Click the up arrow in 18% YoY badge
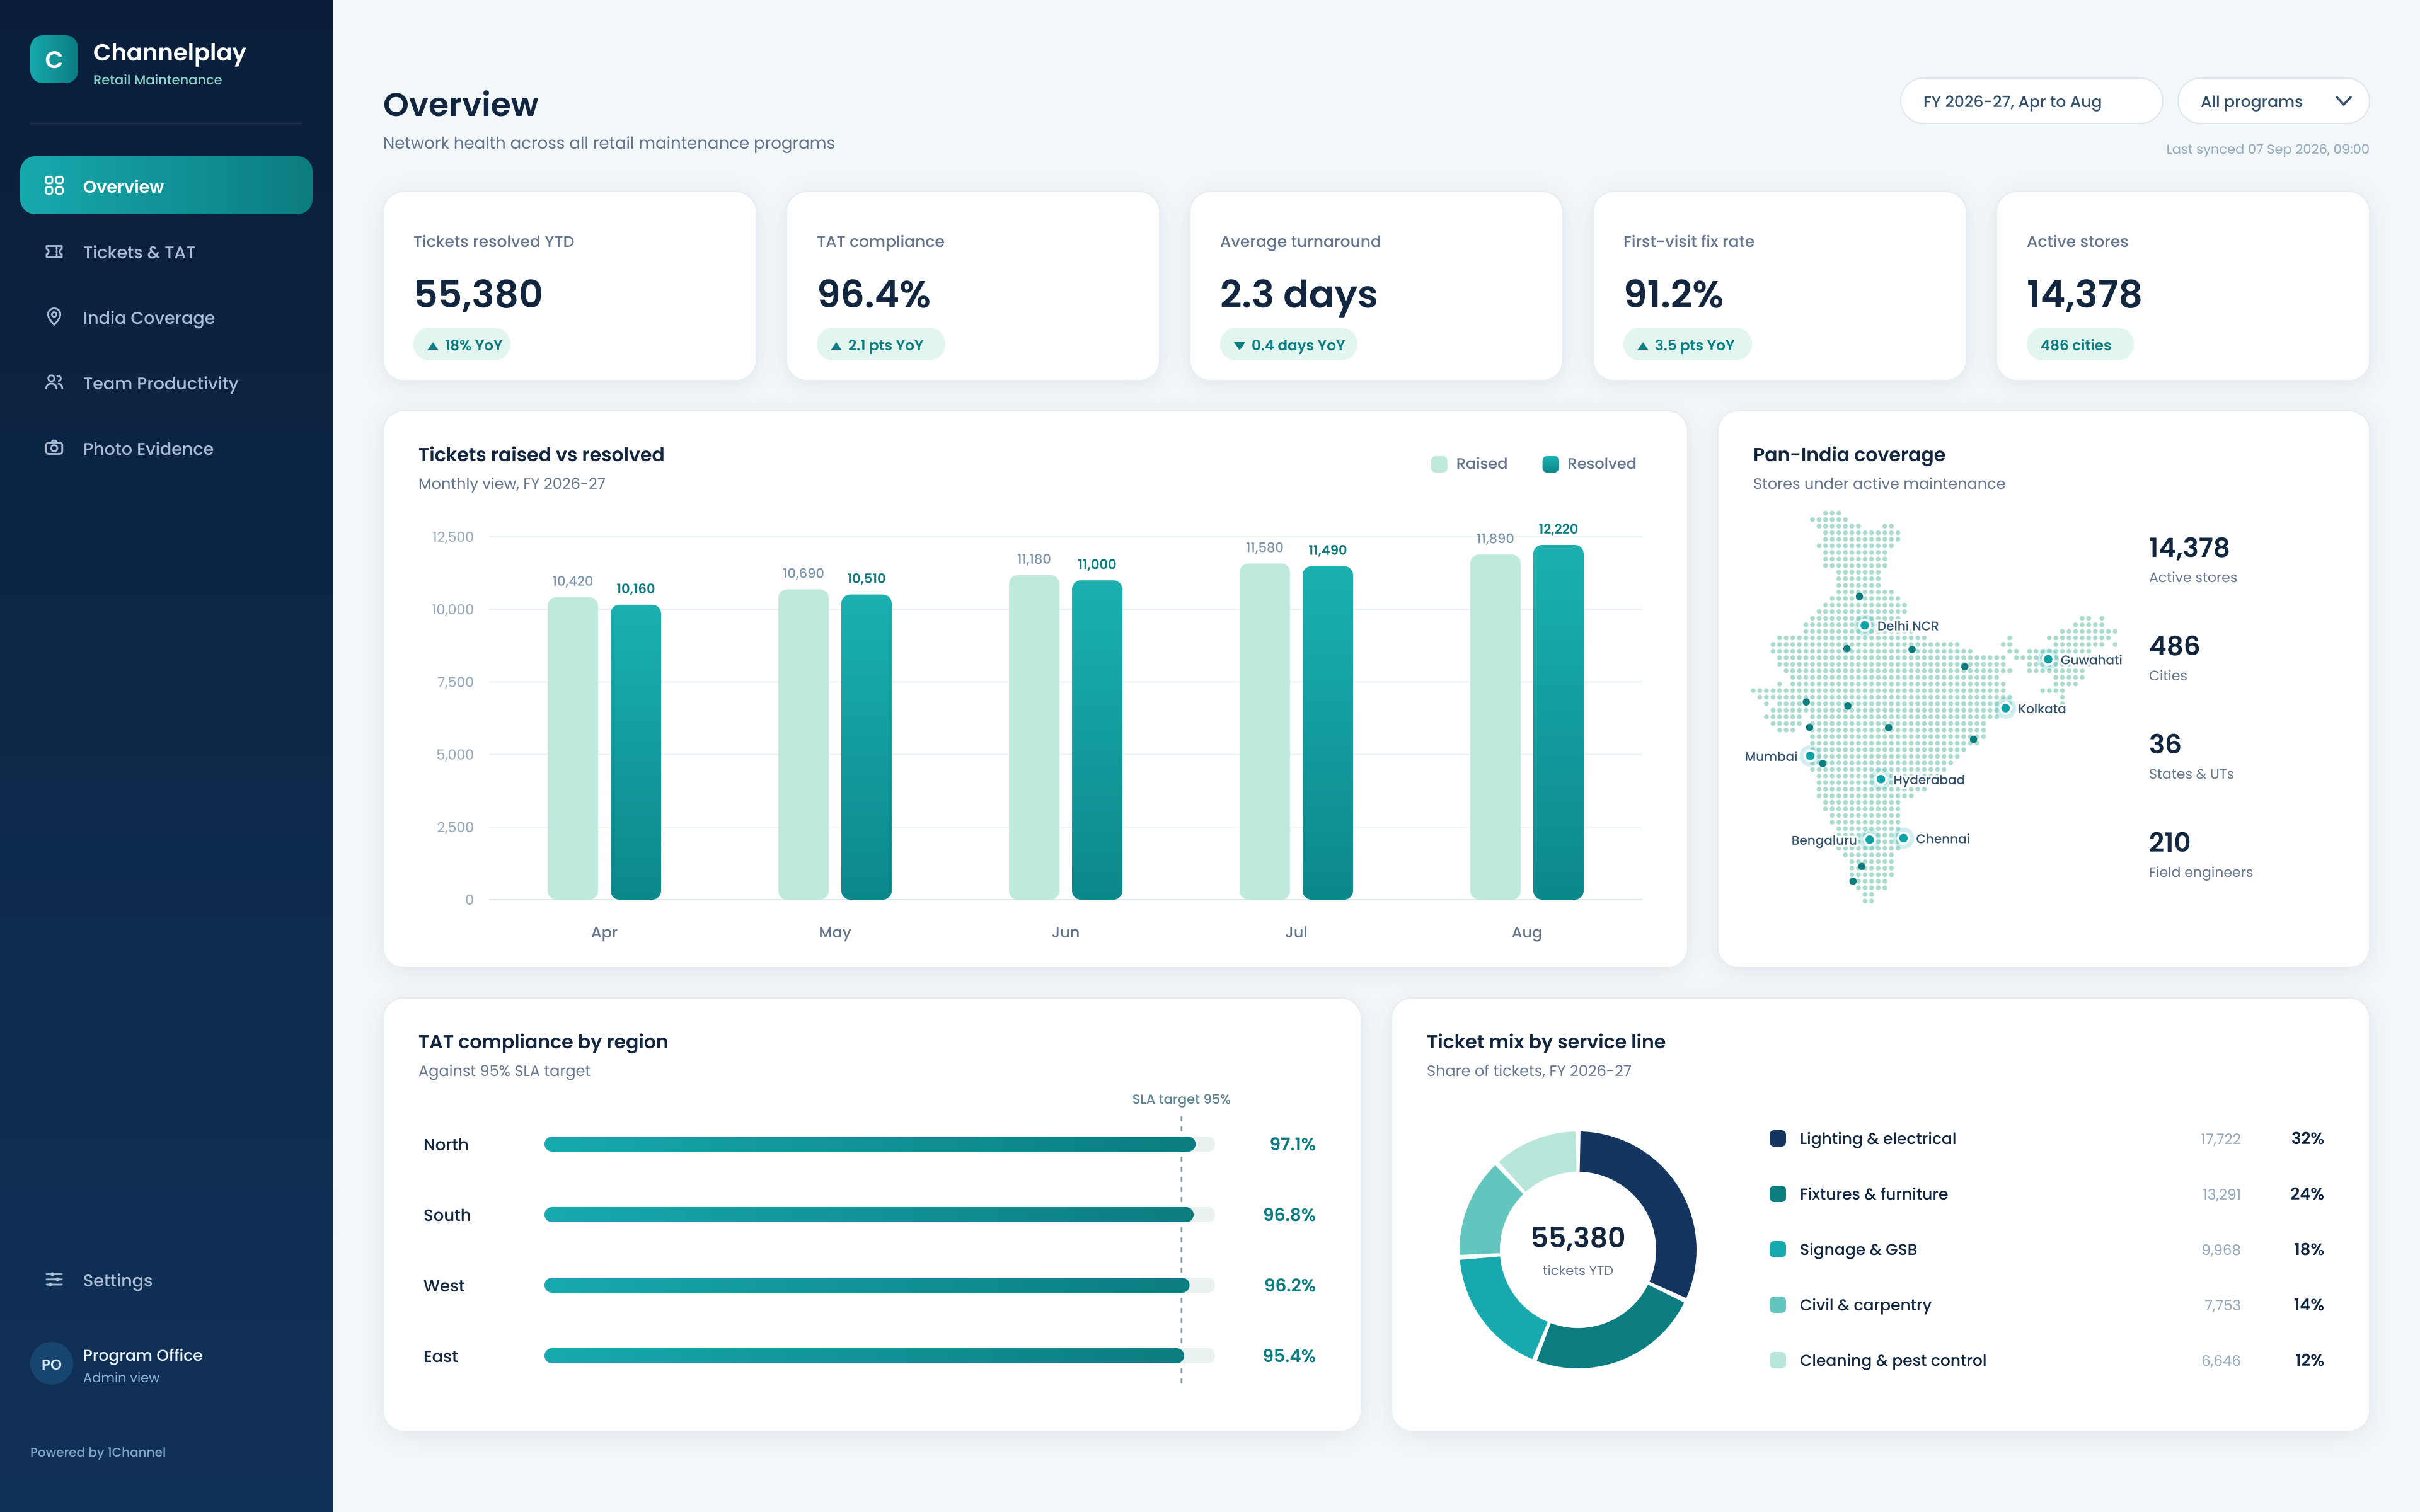Viewport: 2420px width, 1512px height. pyautogui.click(x=433, y=346)
